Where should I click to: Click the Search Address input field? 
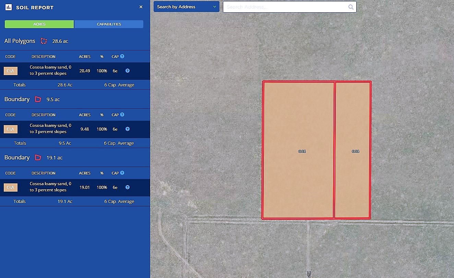(x=285, y=7)
